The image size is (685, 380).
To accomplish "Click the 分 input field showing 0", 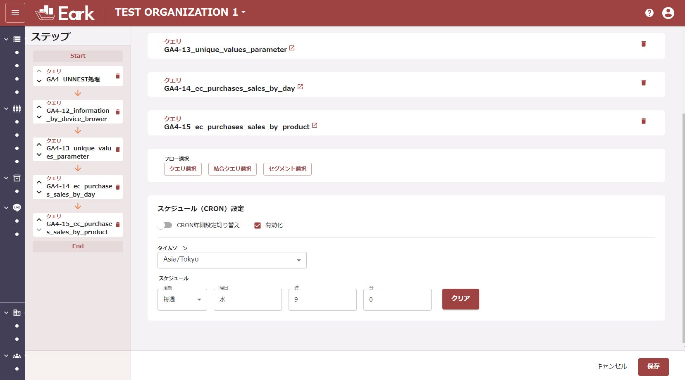I will pos(397,299).
